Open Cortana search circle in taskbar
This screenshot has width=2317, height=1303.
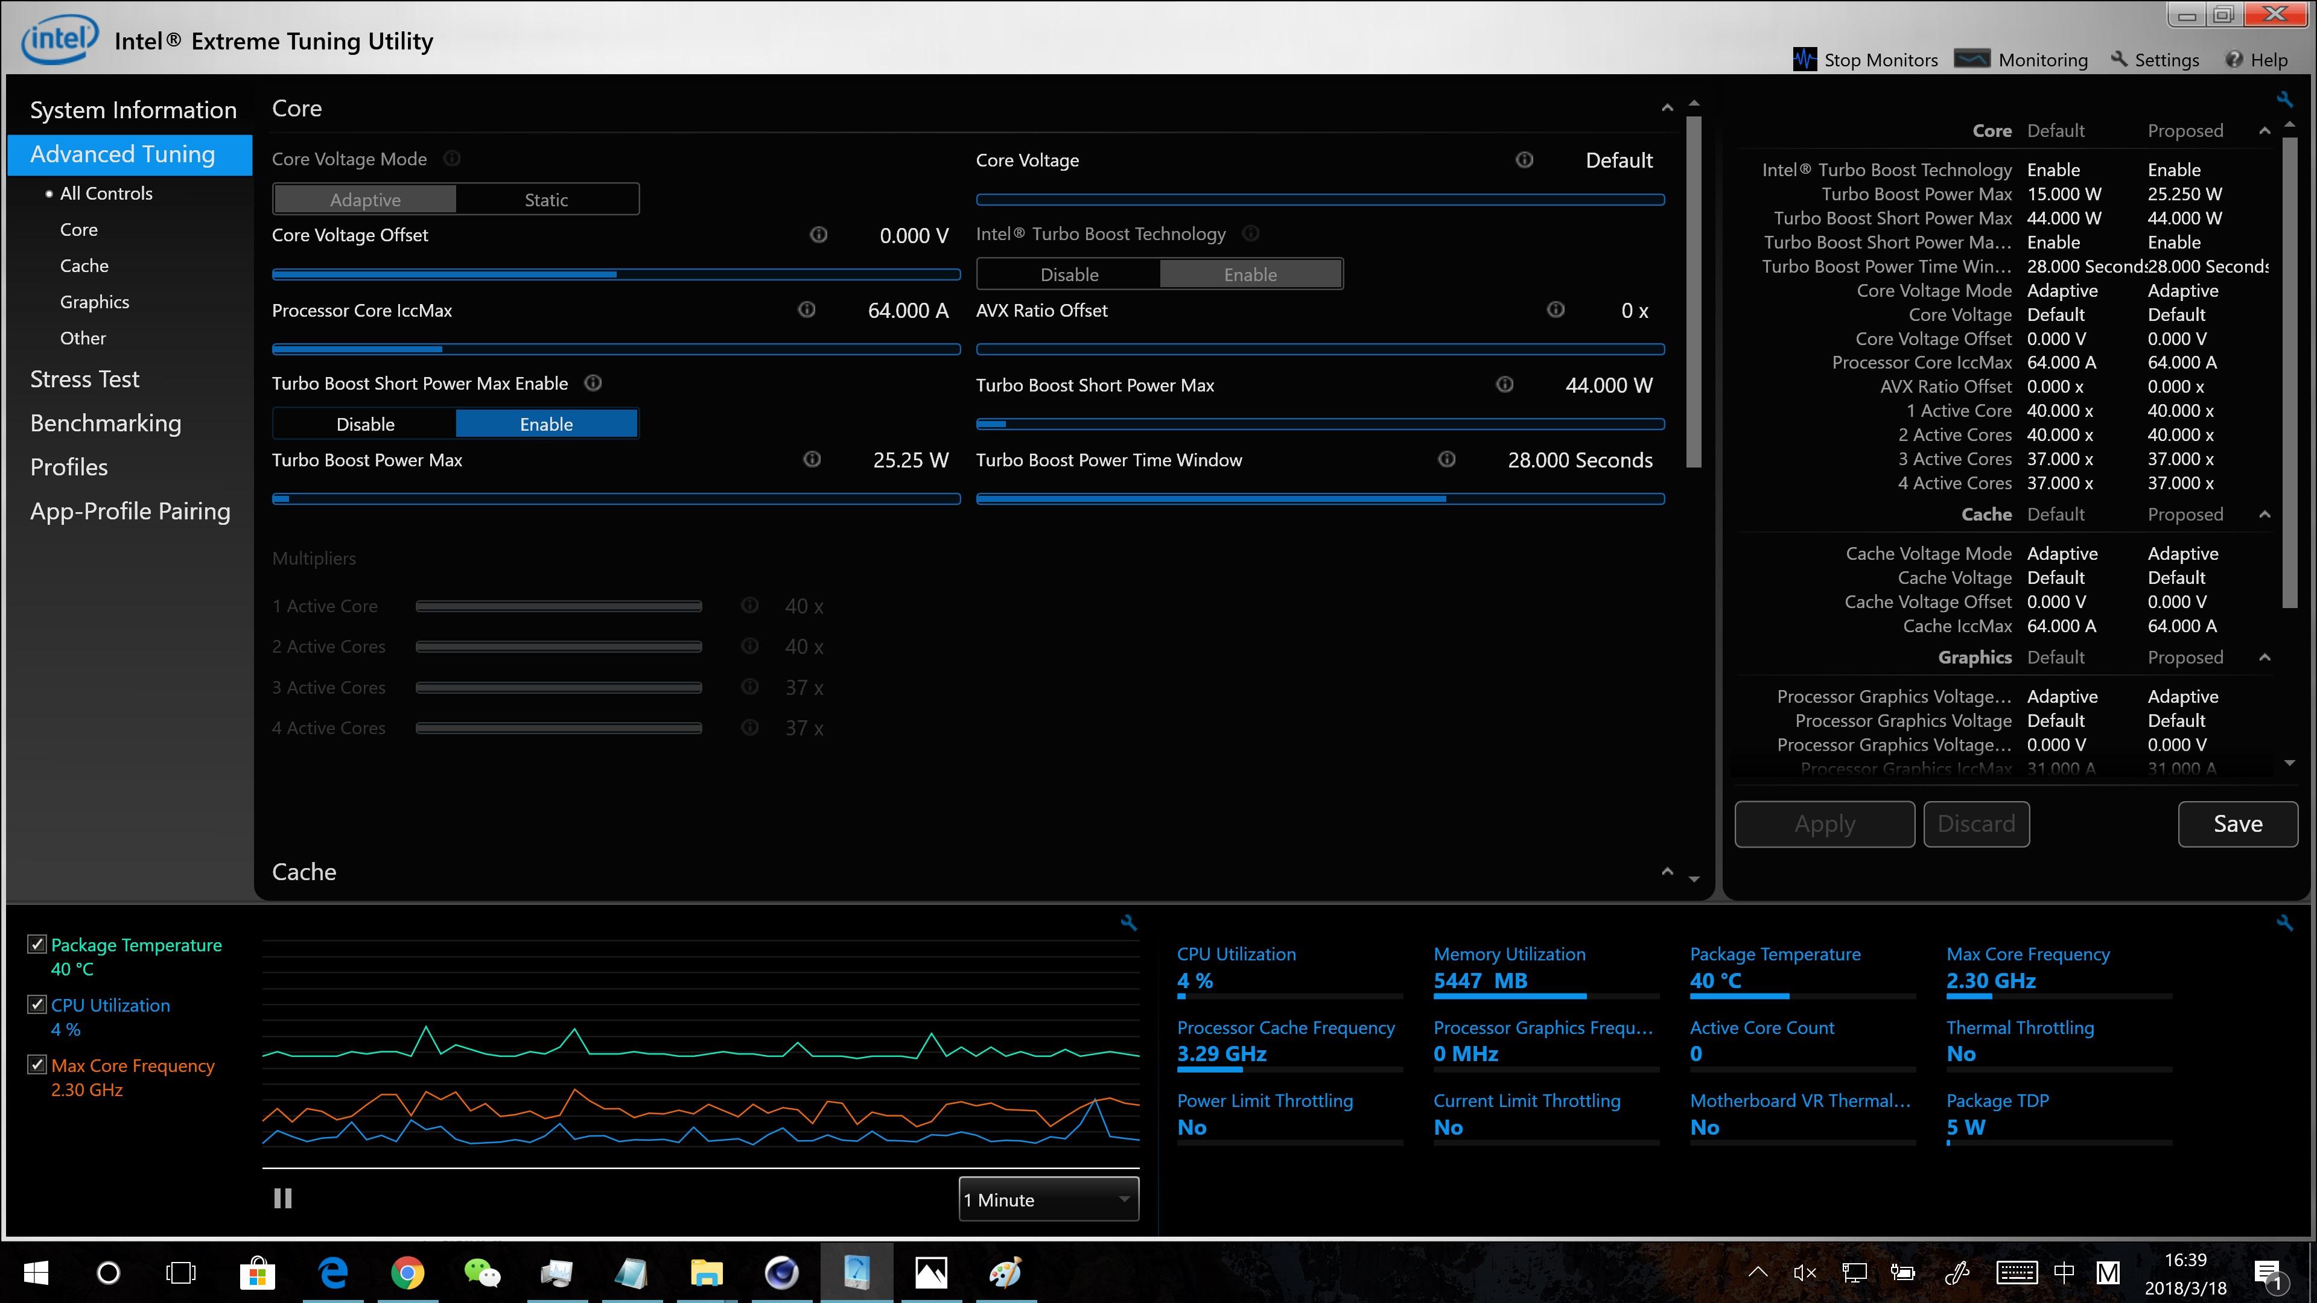108,1272
